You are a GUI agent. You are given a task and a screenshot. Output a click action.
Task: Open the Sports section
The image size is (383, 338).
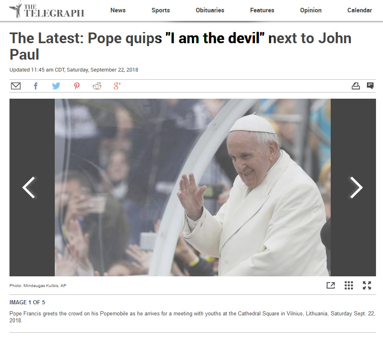click(x=161, y=10)
